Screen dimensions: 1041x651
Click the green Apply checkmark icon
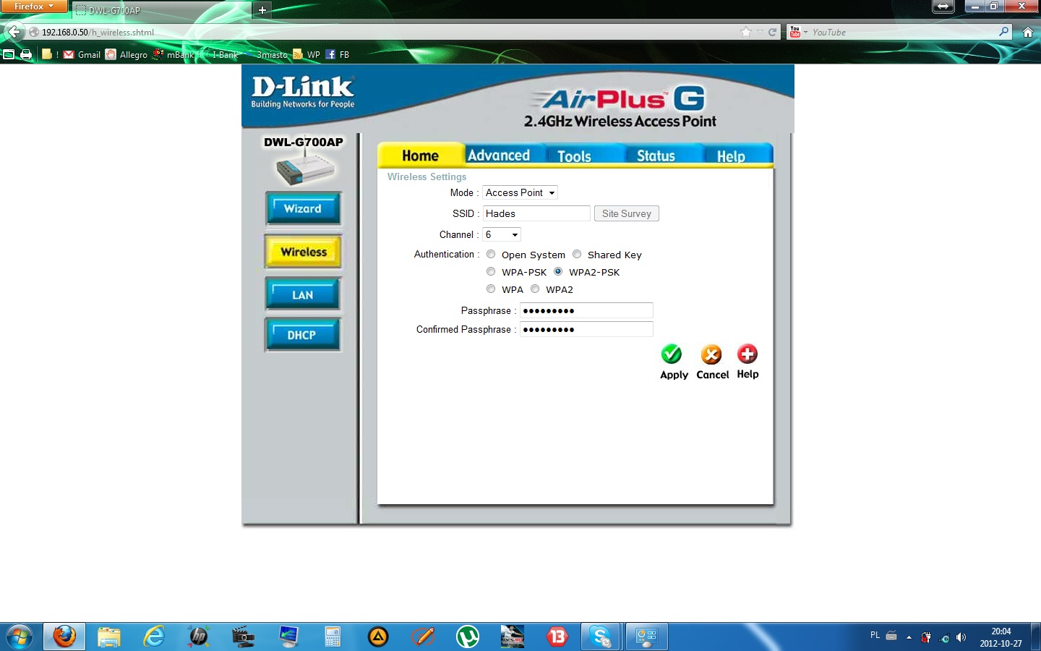pyautogui.click(x=672, y=354)
